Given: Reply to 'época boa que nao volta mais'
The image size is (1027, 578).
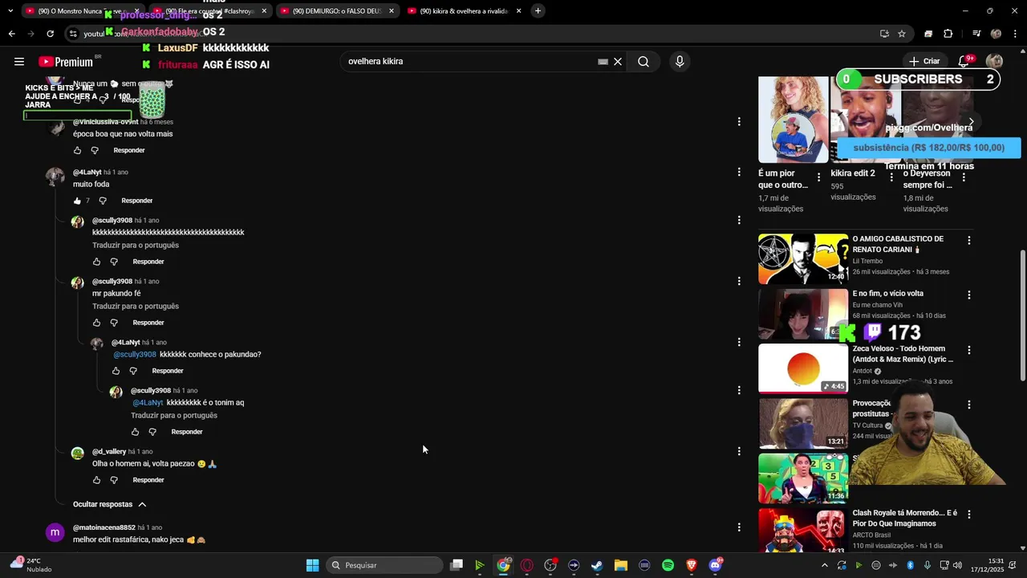Looking at the screenshot, I should (129, 150).
